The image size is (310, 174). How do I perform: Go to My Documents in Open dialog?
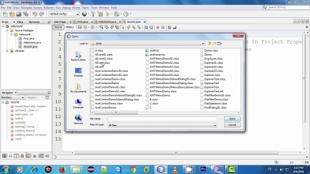coord(78,88)
